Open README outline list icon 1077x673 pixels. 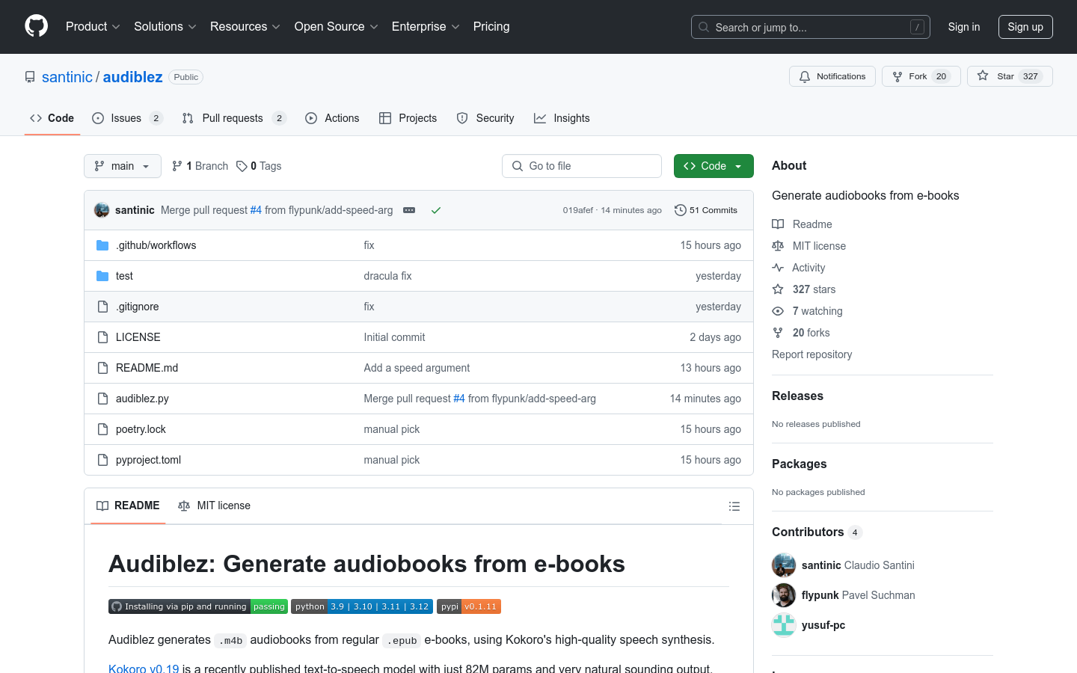(x=734, y=506)
